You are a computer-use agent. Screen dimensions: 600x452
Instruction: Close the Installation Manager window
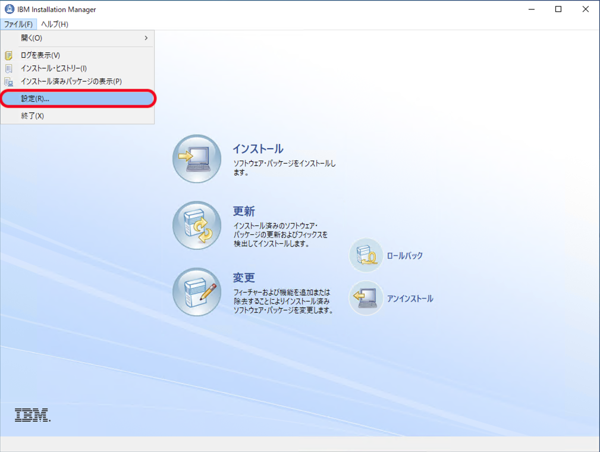586,9
